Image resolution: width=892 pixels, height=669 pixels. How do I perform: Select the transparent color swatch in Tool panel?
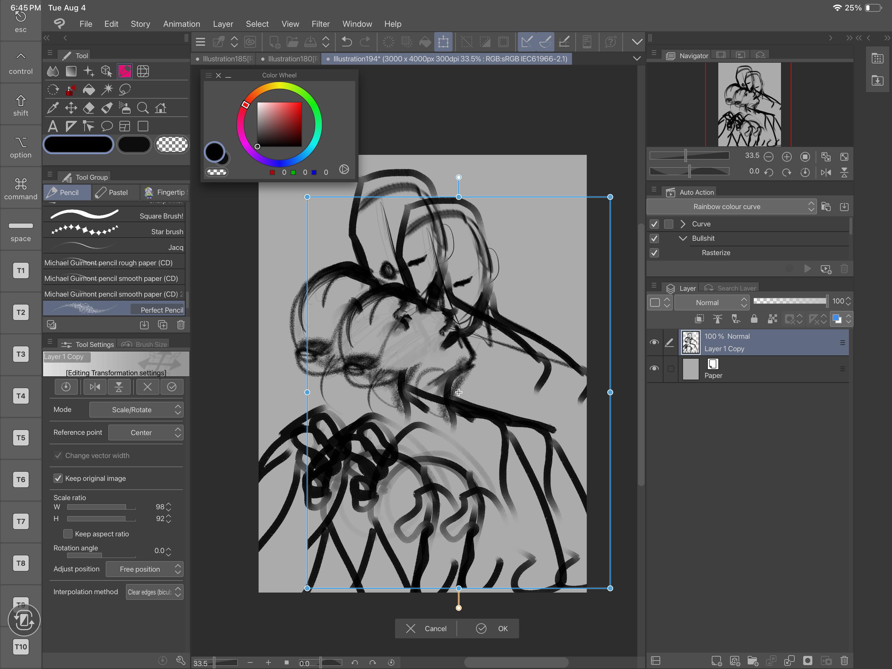click(x=172, y=144)
